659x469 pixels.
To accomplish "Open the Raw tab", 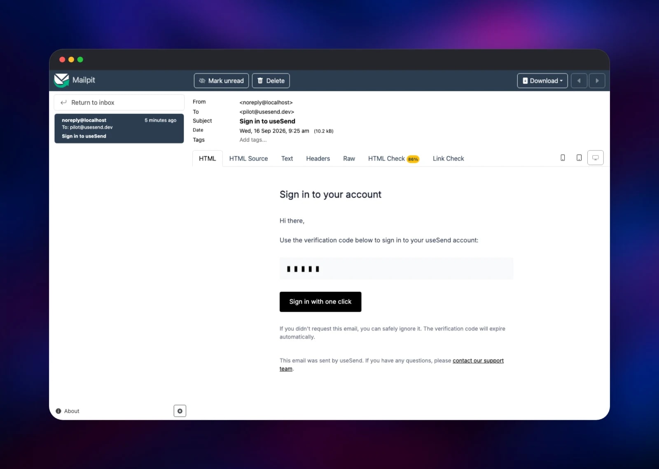I will (x=349, y=159).
